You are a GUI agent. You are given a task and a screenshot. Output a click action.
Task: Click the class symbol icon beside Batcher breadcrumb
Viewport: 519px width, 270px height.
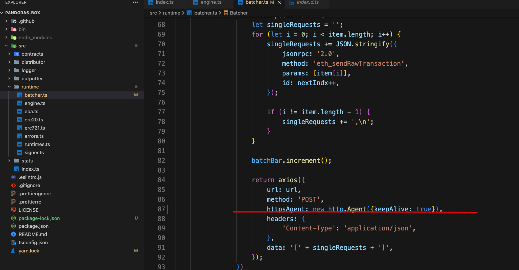point(226,13)
